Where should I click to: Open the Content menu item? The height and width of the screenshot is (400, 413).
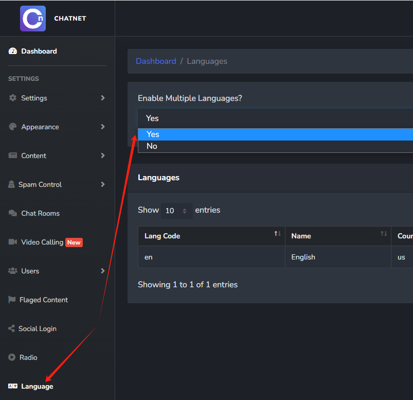click(33, 155)
